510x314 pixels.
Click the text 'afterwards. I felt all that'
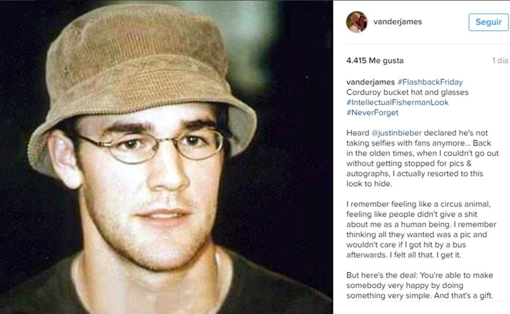(x=389, y=255)
